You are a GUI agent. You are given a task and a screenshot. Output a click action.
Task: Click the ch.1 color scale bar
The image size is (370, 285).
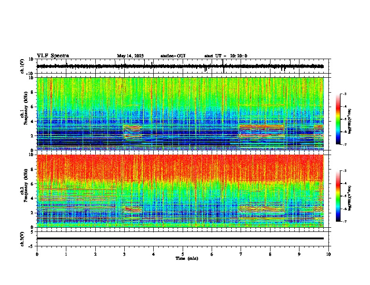(x=338, y=119)
